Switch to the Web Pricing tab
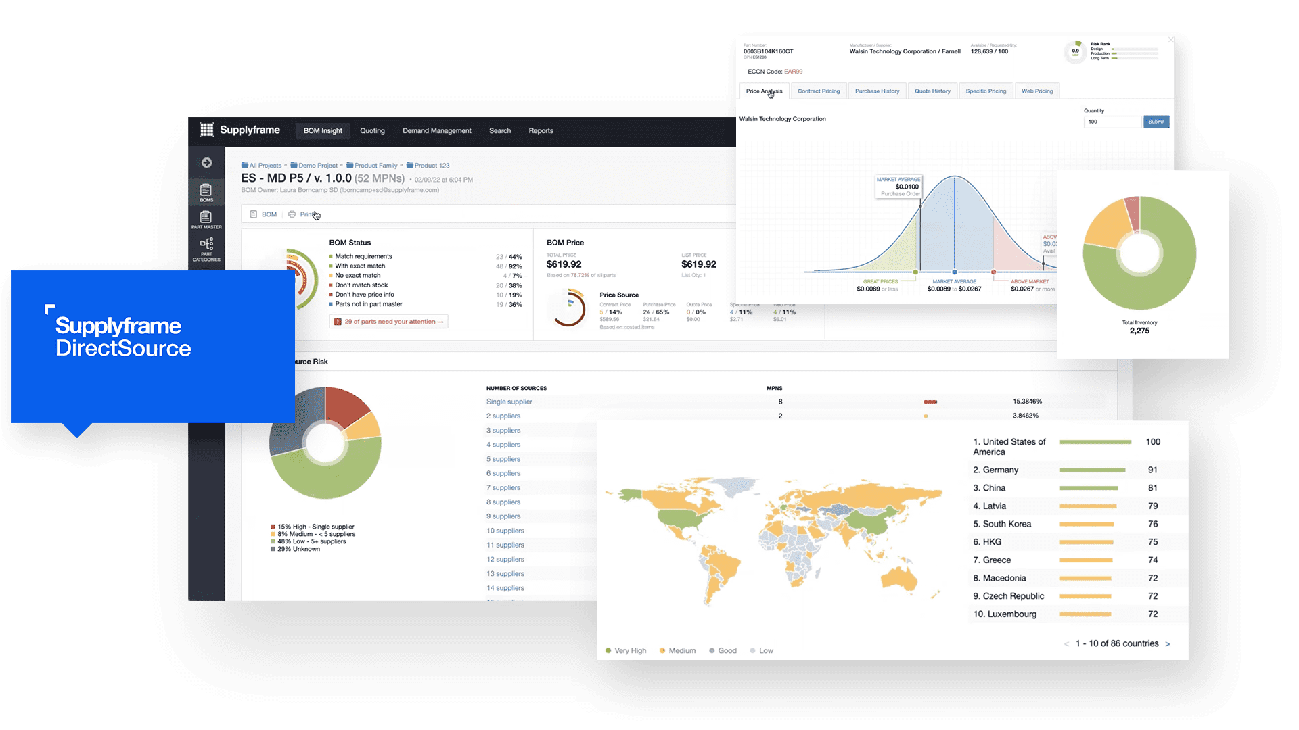Screen dimensions: 1299x730 pyautogui.click(x=1037, y=91)
